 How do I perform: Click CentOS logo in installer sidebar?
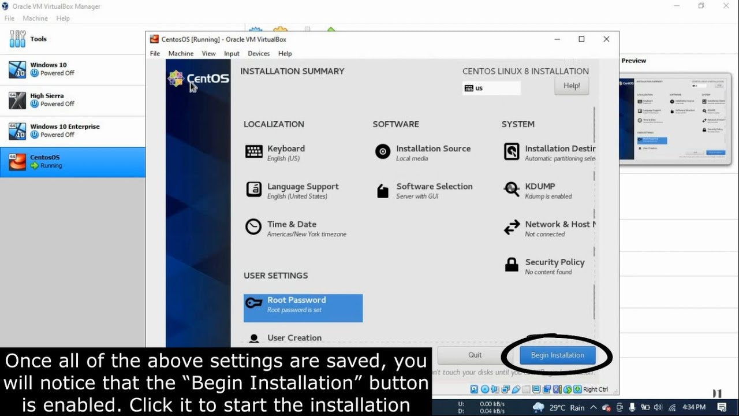198,79
